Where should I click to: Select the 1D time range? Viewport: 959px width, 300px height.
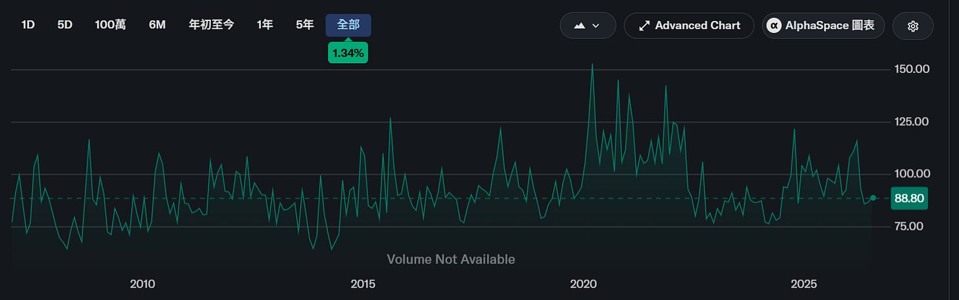[x=28, y=25]
